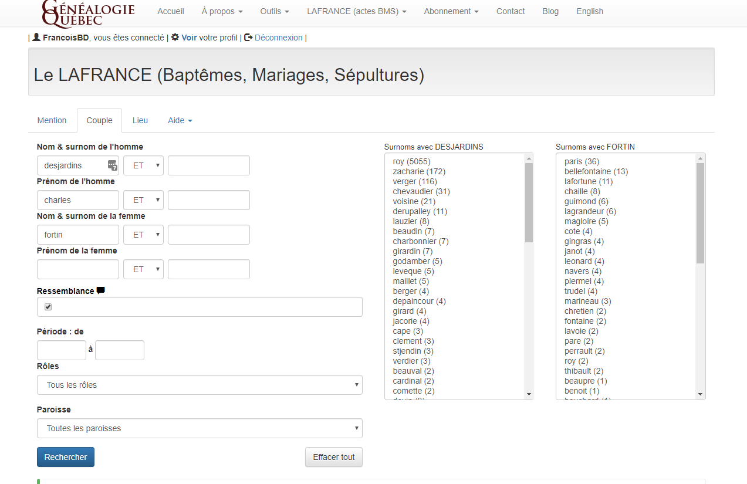
Task: Click the gear icon next to Voir
Action: 175,37
